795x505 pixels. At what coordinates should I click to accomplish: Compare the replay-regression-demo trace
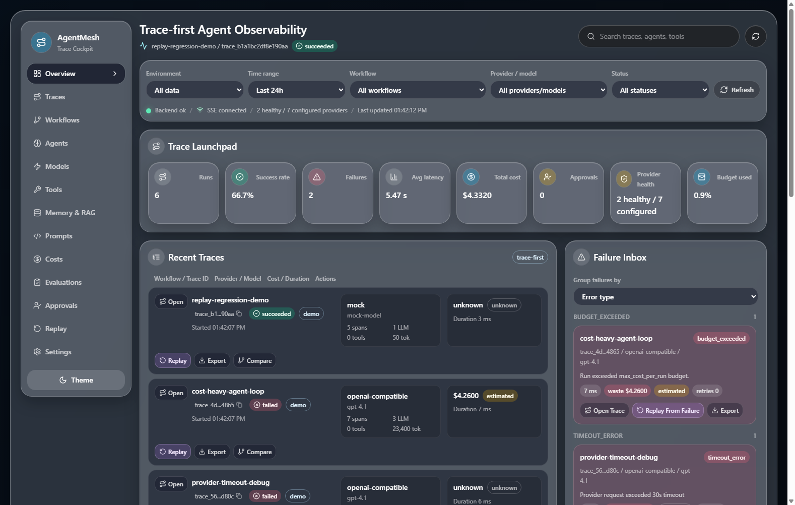click(254, 360)
